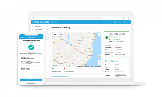Zoom in on the map

99,61
